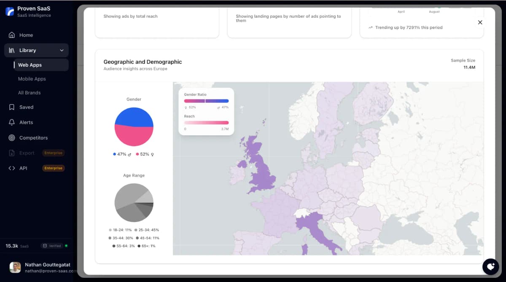Screen dimensions: 506x282
Task: Open the Alerts bell icon
Action: 11,122
